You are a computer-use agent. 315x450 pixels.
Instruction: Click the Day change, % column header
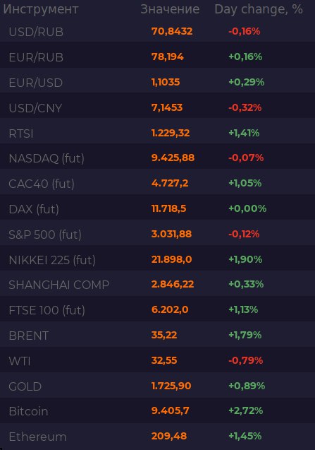[x=259, y=9]
